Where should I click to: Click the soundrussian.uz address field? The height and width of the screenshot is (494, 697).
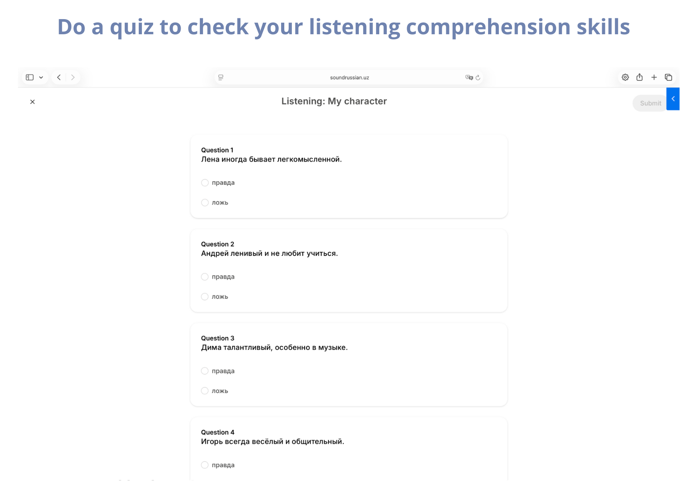click(x=349, y=77)
